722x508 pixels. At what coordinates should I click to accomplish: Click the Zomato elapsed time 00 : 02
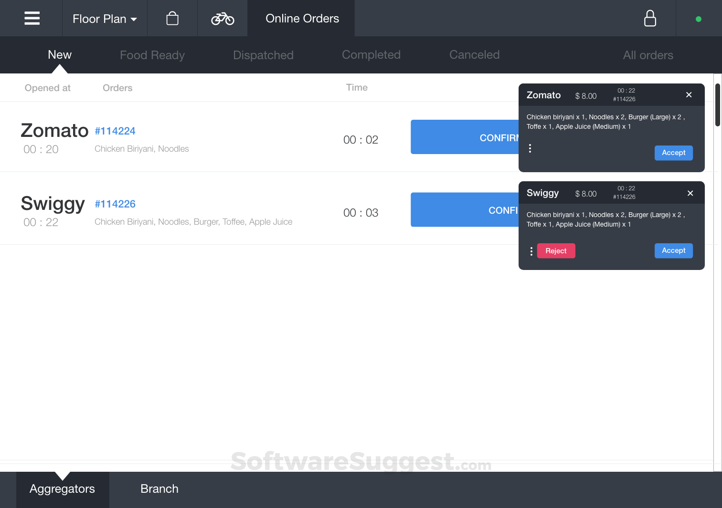(x=361, y=140)
